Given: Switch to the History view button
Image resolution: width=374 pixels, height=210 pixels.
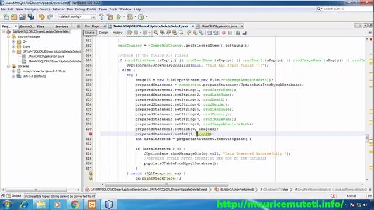Looking at the screenshot, I should (117, 33).
